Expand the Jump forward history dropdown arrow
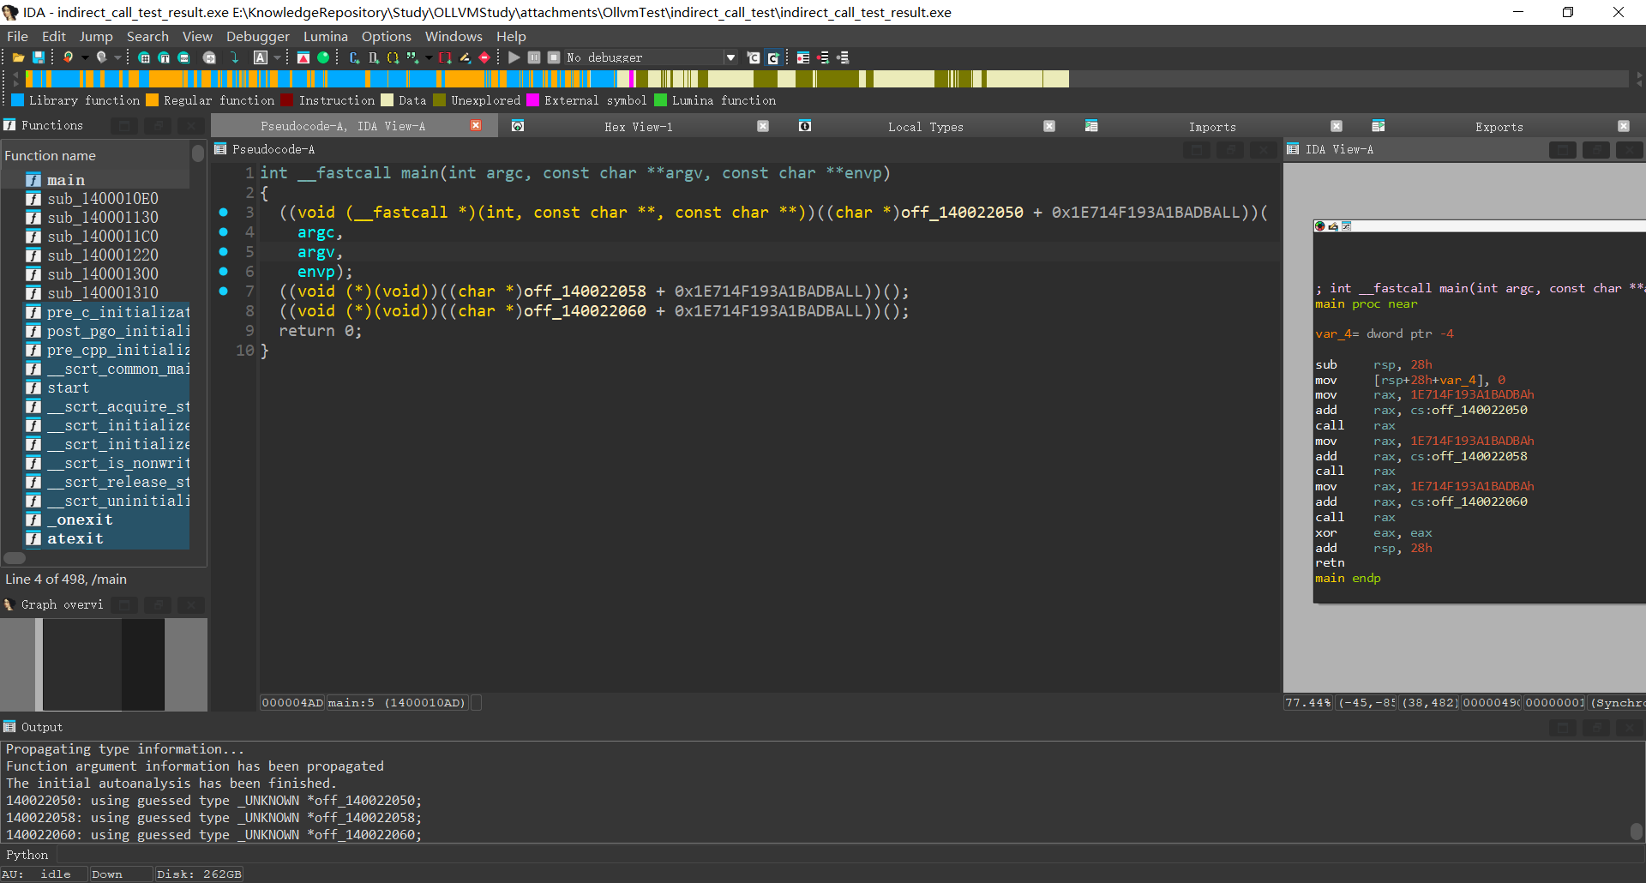This screenshot has width=1646, height=883. click(x=118, y=57)
